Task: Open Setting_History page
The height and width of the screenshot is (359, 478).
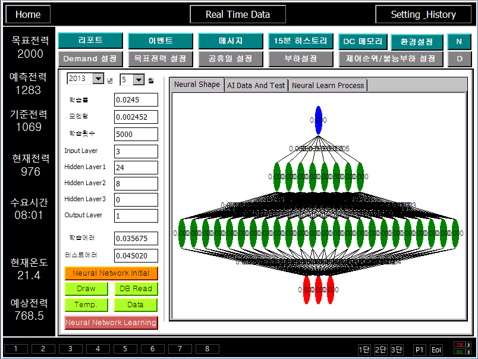Action: pos(423,14)
